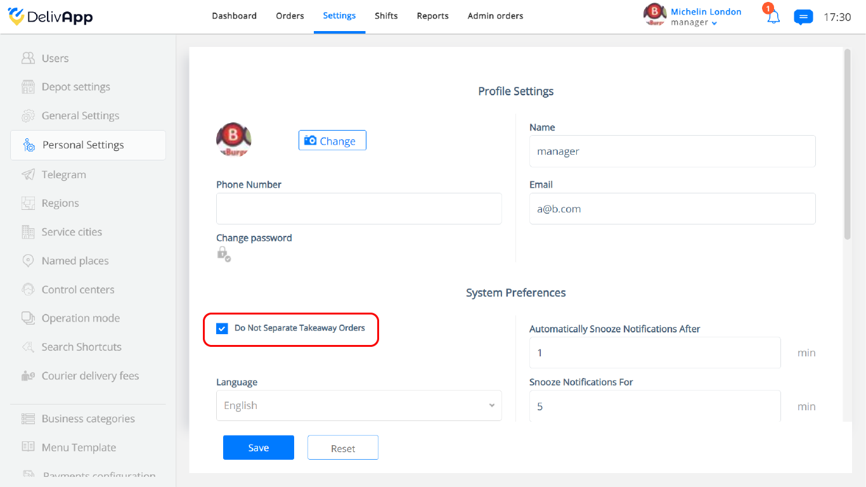Click the Control centers headset icon
866x487 pixels.
[x=28, y=289]
